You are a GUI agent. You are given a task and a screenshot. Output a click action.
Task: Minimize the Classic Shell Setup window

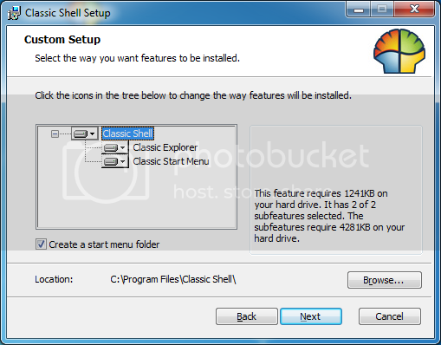pyautogui.click(x=359, y=10)
